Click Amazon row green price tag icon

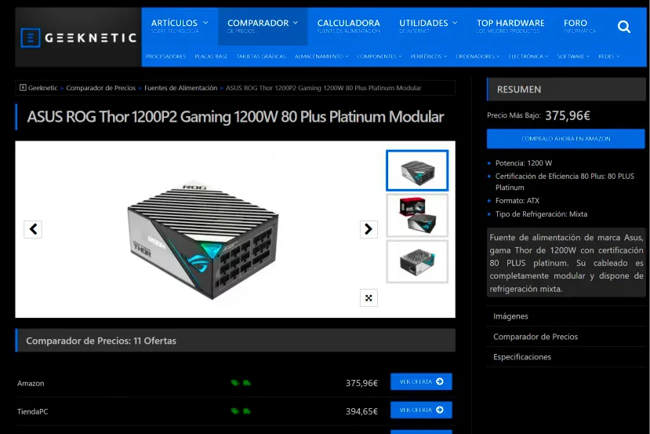tap(235, 383)
